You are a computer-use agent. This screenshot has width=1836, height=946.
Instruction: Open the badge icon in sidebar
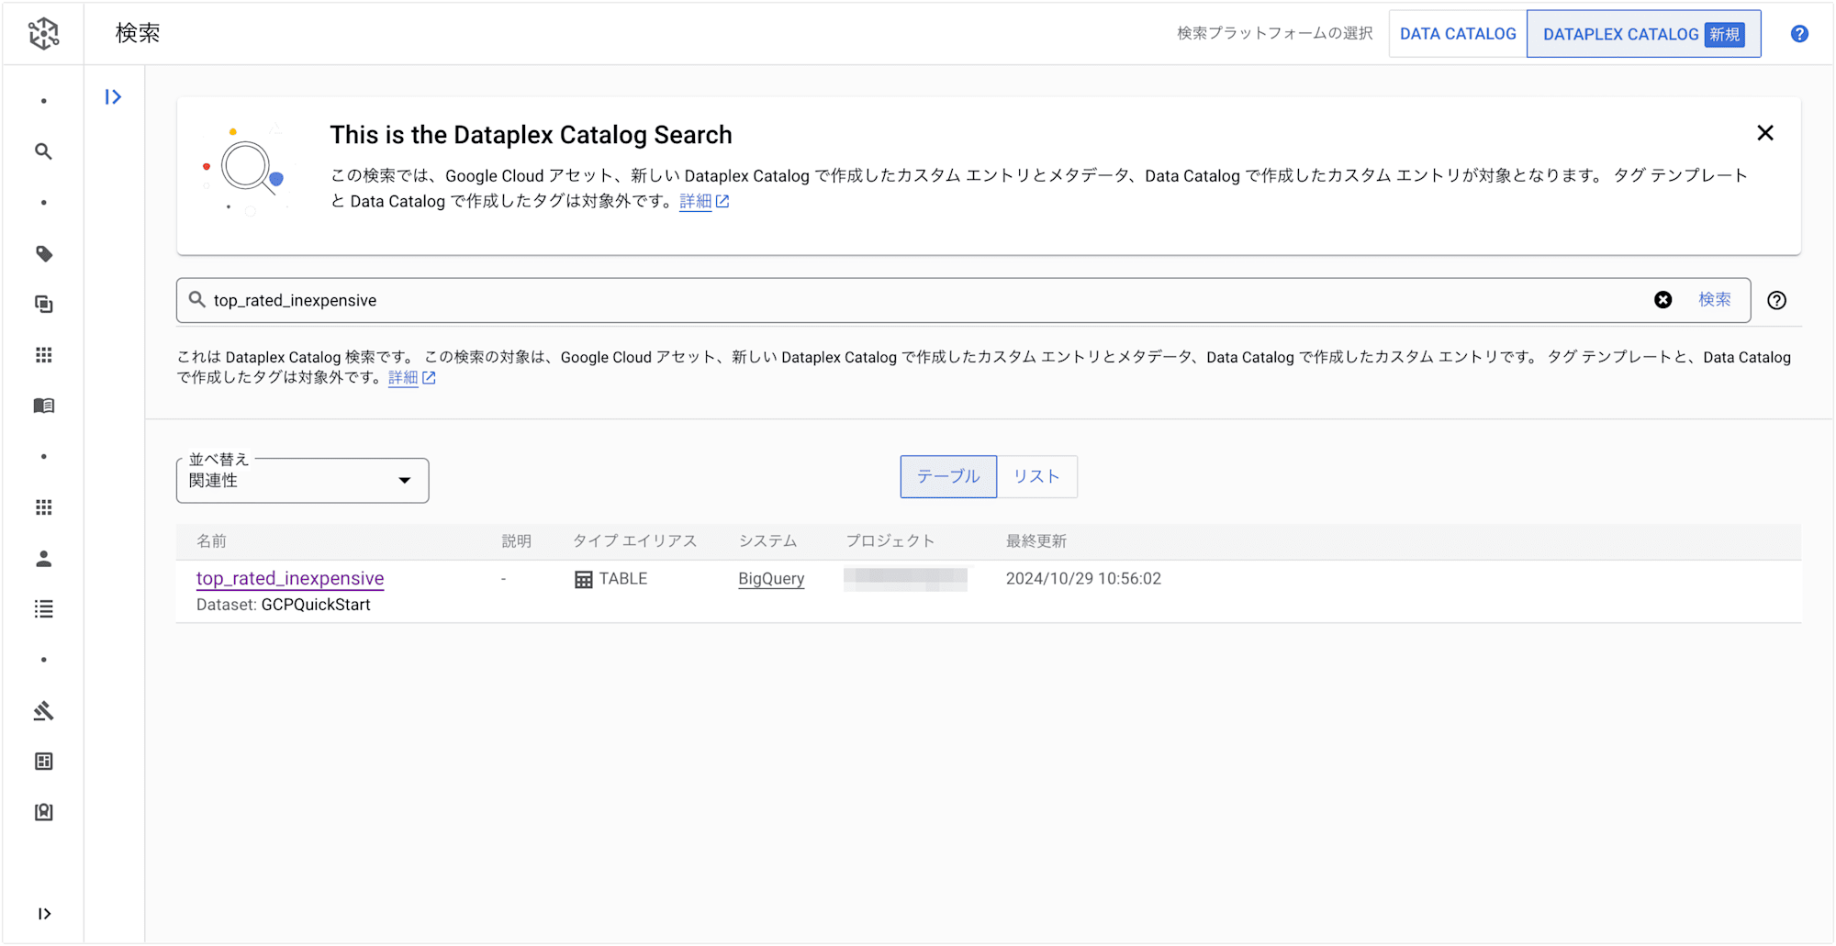pyautogui.click(x=43, y=812)
